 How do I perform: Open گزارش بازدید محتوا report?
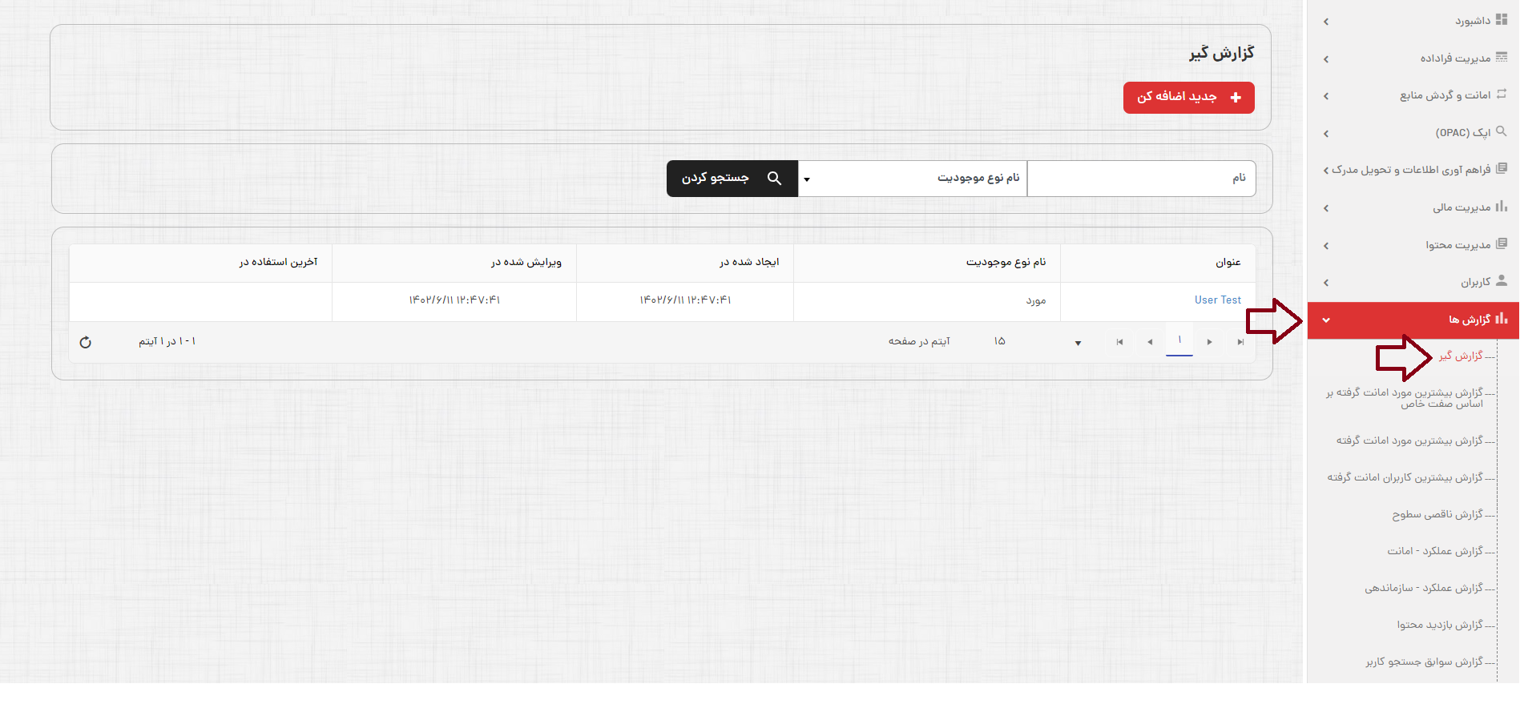[1440, 625]
